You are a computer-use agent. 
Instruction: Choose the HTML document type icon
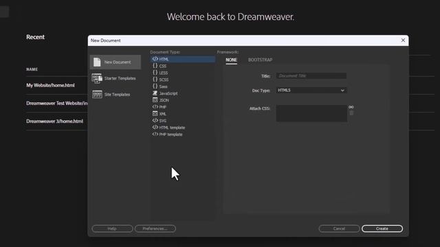point(155,59)
